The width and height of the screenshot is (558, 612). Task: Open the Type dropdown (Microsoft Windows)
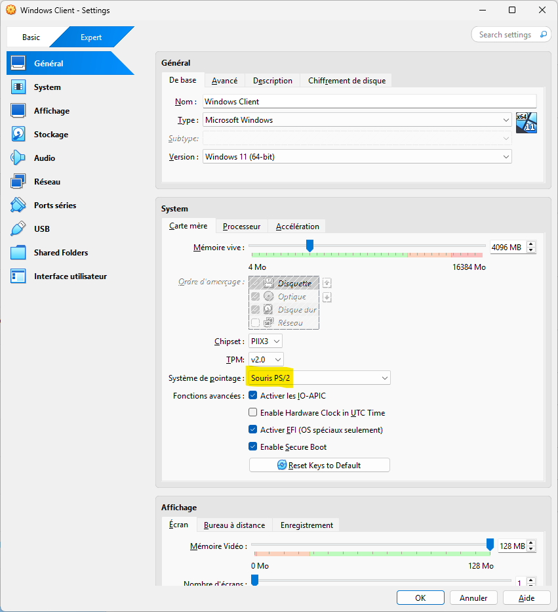point(357,120)
